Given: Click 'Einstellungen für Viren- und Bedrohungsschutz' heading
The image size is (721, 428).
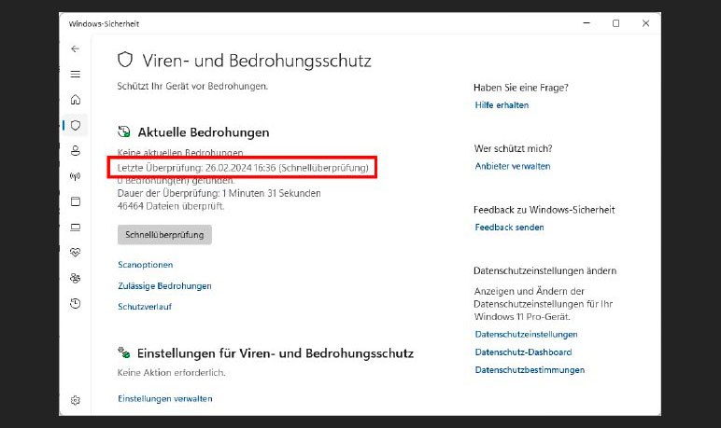Looking at the screenshot, I should pyautogui.click(x=276, y=353).
